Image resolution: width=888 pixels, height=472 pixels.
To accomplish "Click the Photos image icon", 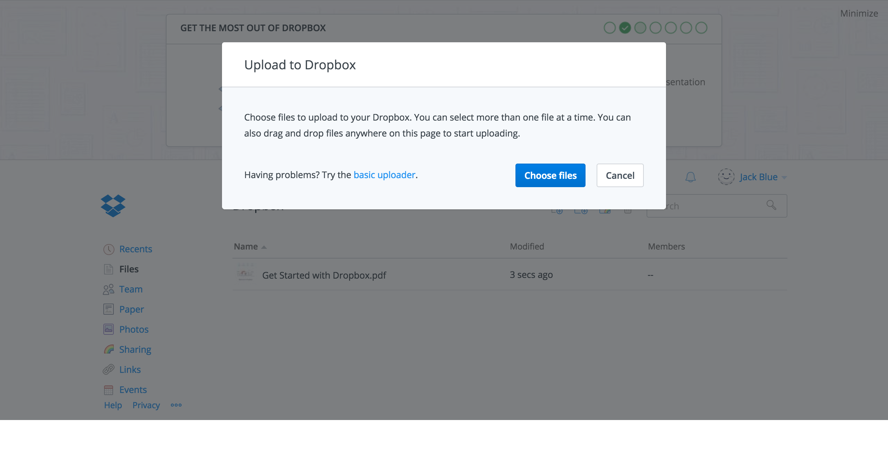I will point(109,329).
